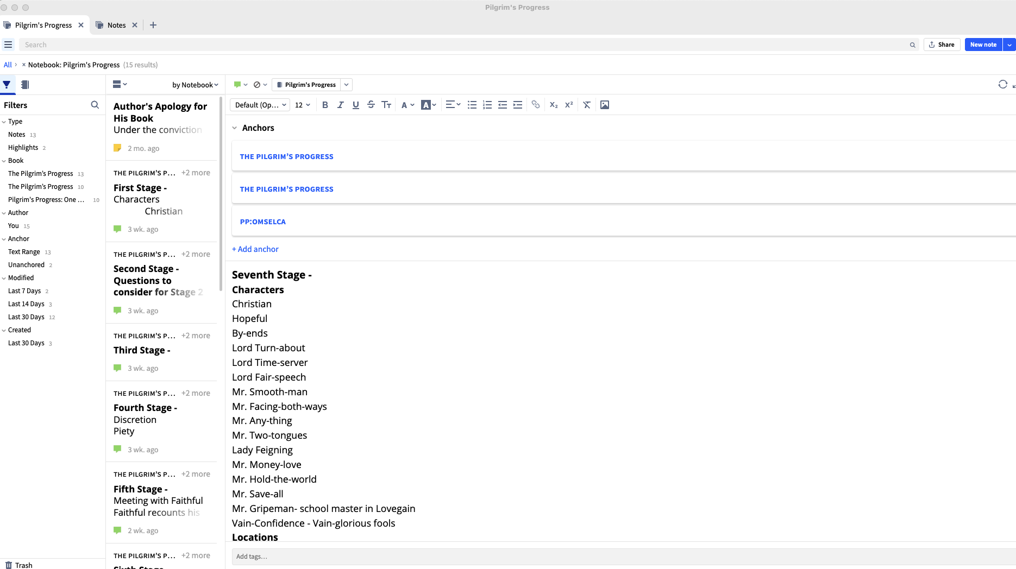Create a New note
Image resolution: width=1016 pixels, height=569 pixels.
[x=983, y=45]
